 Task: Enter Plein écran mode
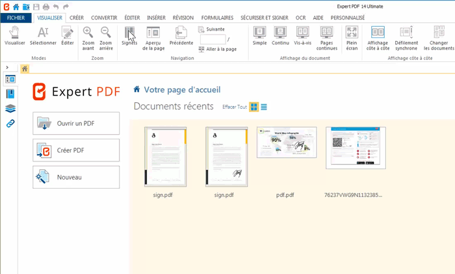click(352, 38)
